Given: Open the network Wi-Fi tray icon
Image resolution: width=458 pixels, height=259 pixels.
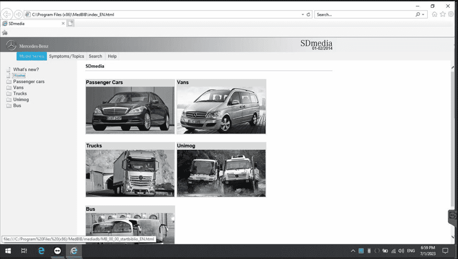Looking at the screenshot, I should click(394, 251).
